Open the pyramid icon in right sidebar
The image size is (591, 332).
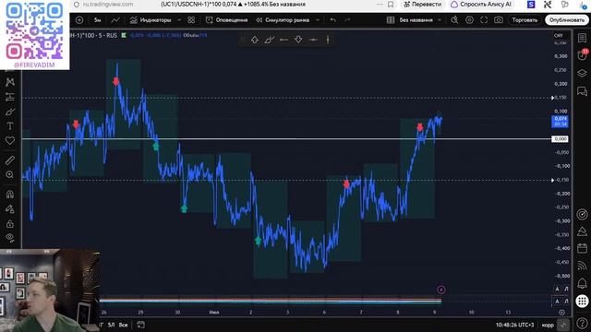[582, 231]
